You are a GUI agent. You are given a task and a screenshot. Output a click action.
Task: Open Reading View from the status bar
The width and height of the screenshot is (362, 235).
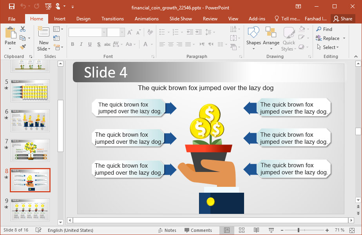(256, 230)
